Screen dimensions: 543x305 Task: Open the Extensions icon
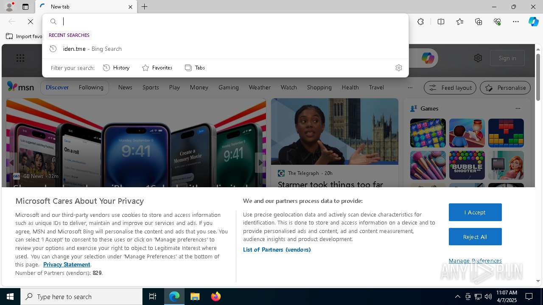[420, 22]
